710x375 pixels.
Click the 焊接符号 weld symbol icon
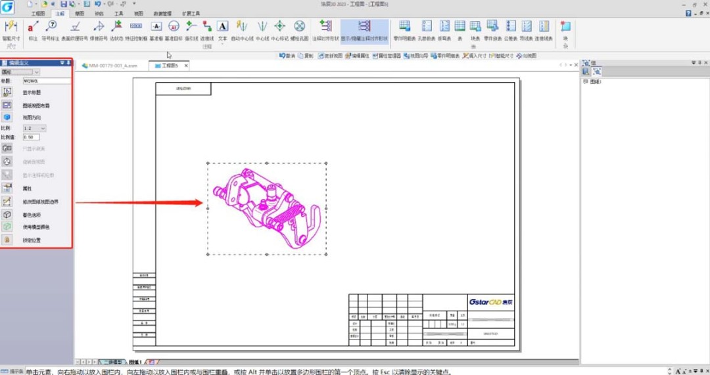click(x=99, y=28)
